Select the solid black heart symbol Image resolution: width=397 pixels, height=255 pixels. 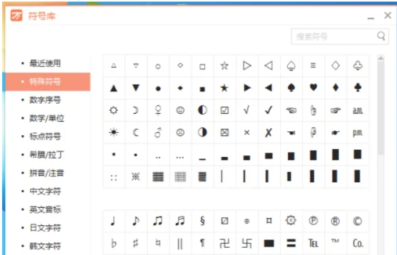coord(313,88)
